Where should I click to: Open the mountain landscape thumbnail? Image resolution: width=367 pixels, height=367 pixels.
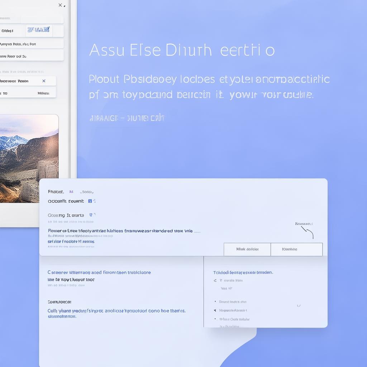(29, 158)
